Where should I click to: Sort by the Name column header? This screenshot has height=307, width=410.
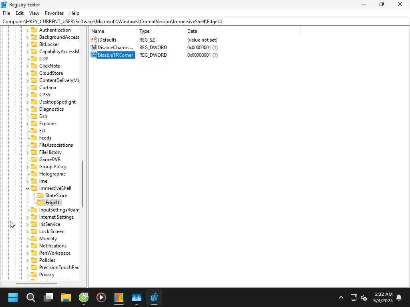(x=113, y=31)
